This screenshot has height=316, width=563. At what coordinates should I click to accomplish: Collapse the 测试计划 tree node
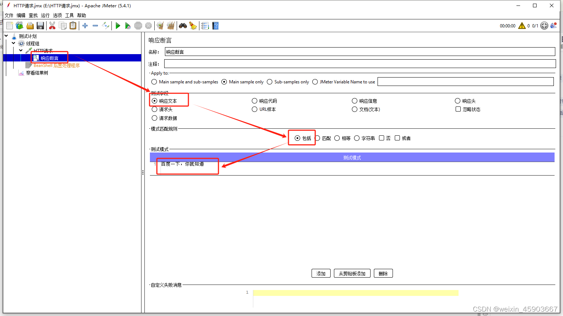click(x=6, y=36)
